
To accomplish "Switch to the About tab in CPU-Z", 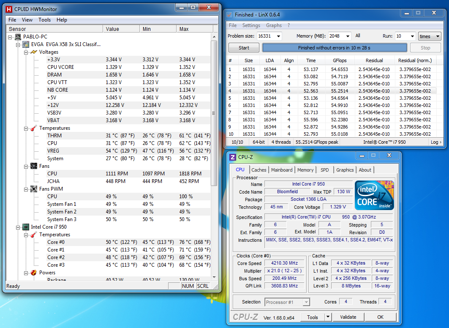I will [365, 170].
